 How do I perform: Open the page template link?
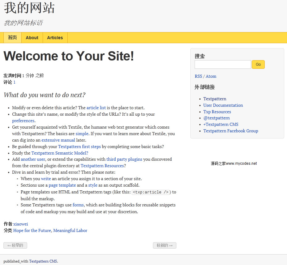[x=62, y=185]
